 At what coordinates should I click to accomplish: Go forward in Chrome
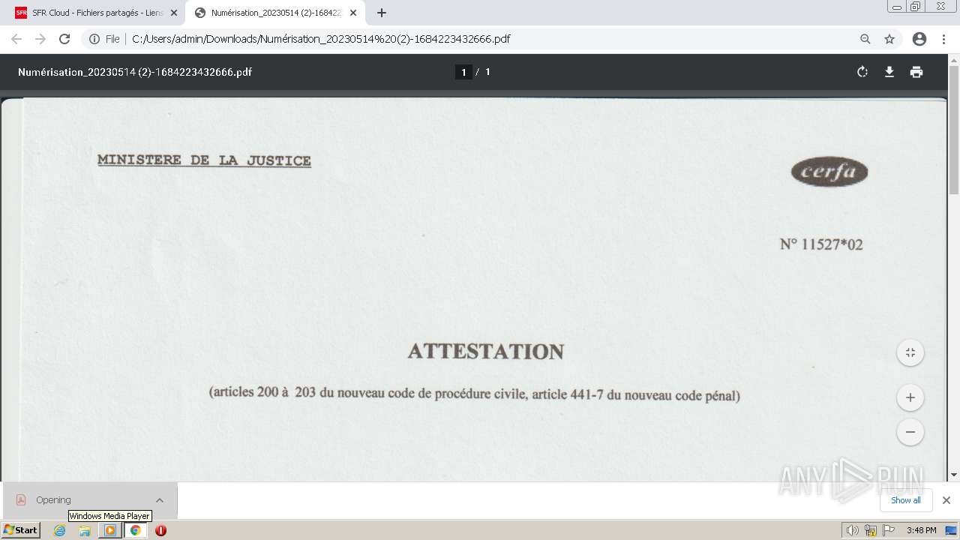pos(40,39)
